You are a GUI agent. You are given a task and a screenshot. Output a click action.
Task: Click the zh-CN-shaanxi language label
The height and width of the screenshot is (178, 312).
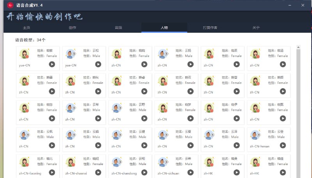(76, 173)
